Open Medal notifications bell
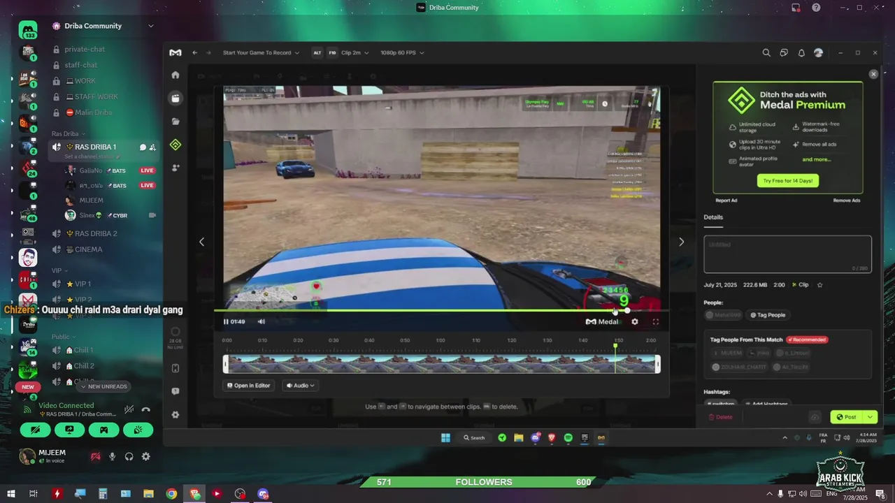Image resolution: width=895 pixels, height=503 pixels. [801, 52]
